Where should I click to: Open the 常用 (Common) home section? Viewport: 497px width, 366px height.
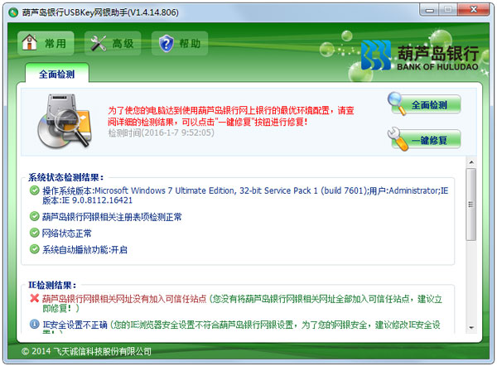[x=46, y=43]
